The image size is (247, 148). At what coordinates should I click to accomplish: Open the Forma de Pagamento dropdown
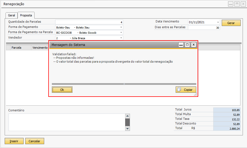click(121, 27)
